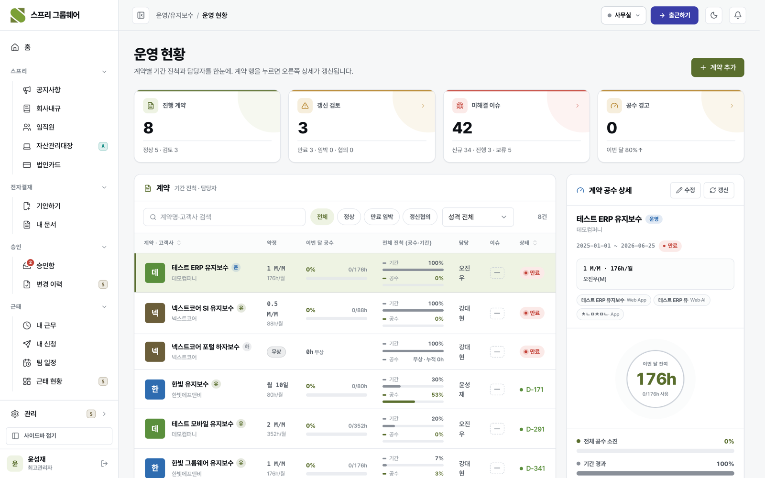Viewport: 765px width, 478px height.
Task: Open notifications bell icon
Action: pyautogui.click(x=738, y=15)
